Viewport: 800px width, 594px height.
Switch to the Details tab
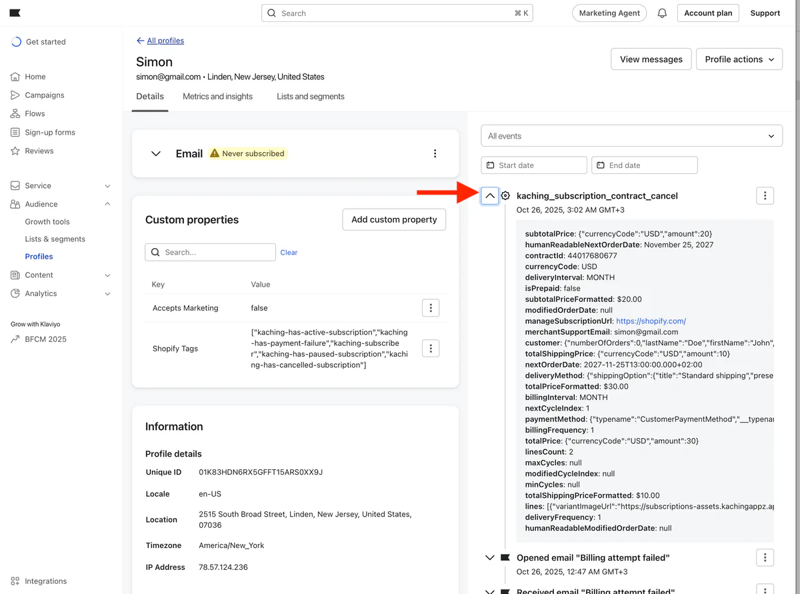150,97
